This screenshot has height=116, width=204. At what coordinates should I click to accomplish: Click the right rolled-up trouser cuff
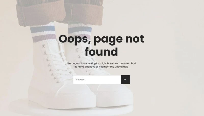click(x=84, y=14)
